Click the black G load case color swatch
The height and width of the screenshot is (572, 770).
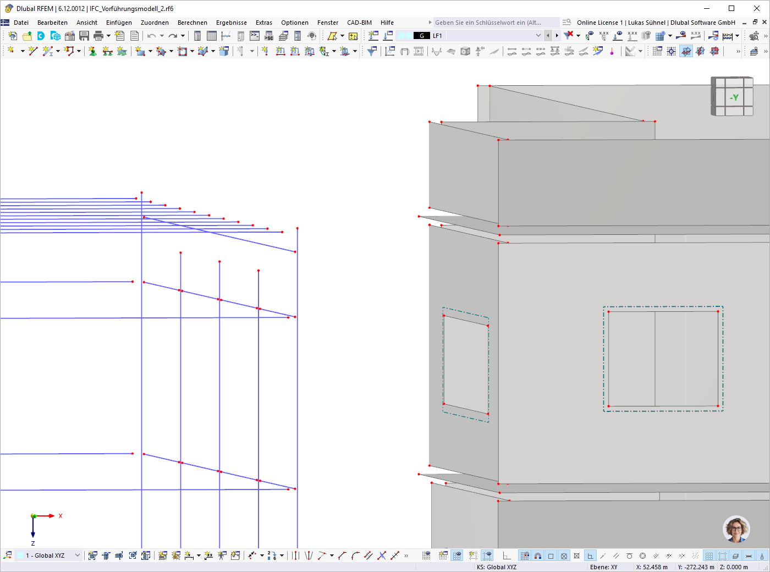point(422,36)
